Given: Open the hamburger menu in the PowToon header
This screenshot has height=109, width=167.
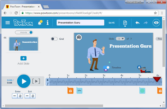Looking at the screenshot, I should coord(8,23).
